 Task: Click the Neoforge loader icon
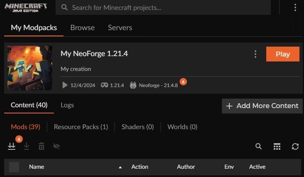(133, 85)
